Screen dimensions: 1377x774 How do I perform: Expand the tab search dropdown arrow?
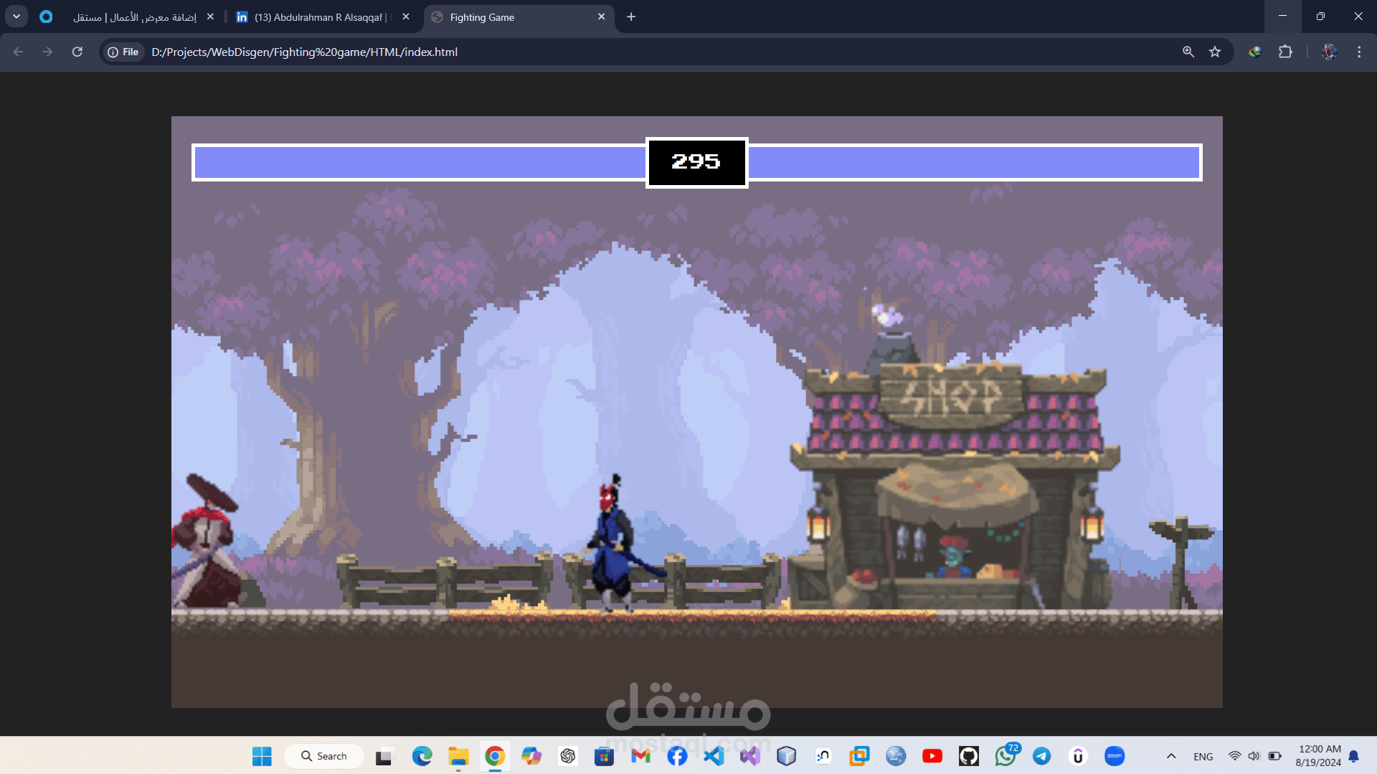coord(16,16)
